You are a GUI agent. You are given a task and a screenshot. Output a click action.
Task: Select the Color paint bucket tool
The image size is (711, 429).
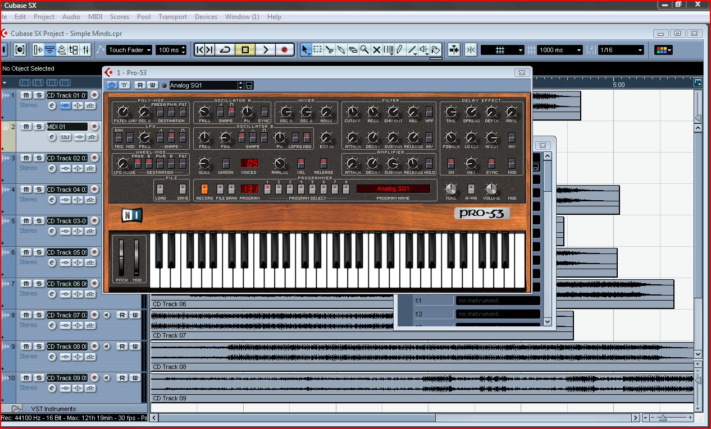[436, 50]
